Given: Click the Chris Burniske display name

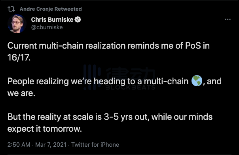Looking at the screenshot, I should pos(52,20).
